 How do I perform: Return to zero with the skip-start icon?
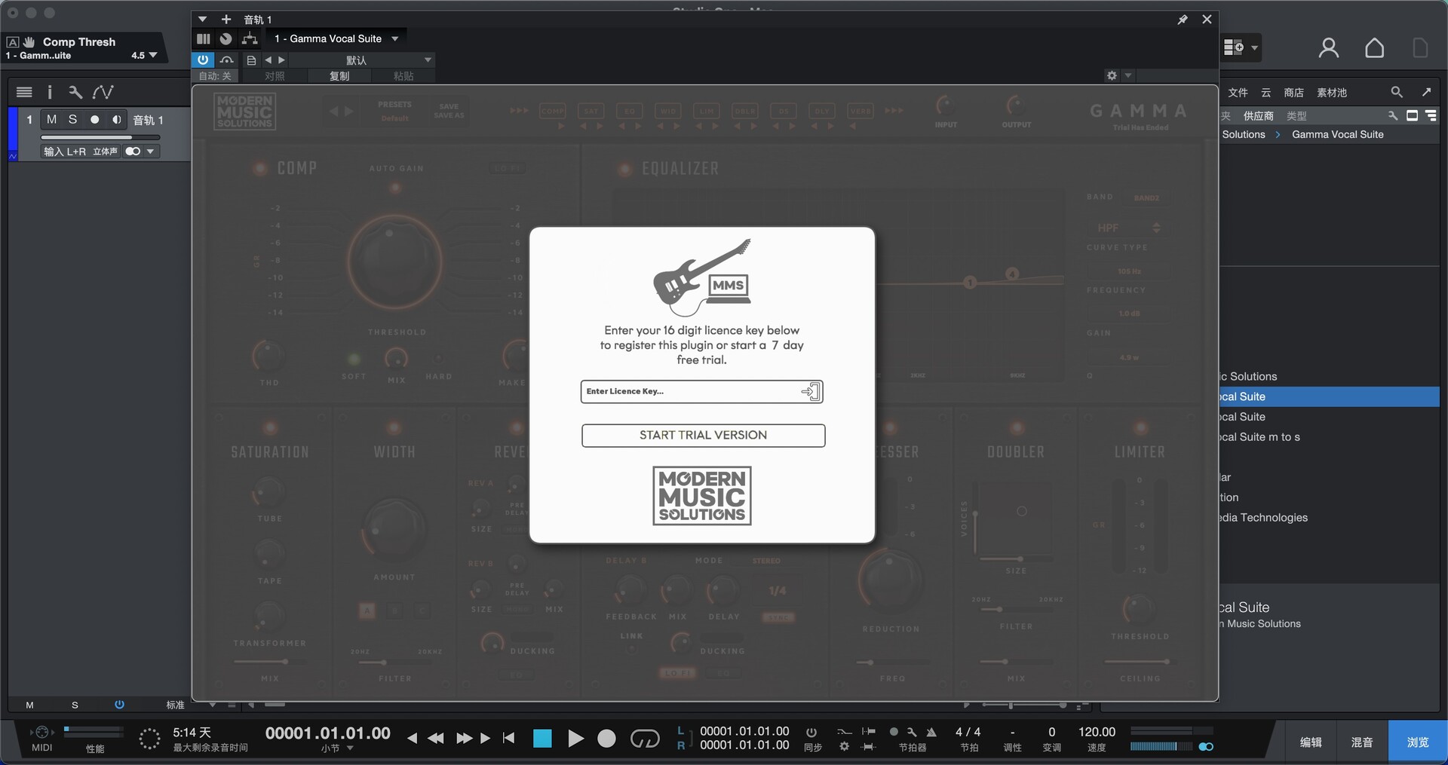tap(509, 739)
